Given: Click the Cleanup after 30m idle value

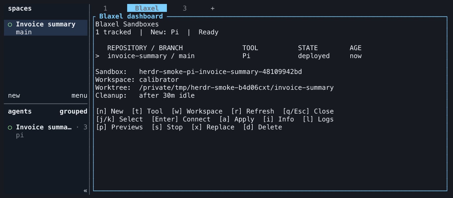Looking at the screenshot, I should (167, 96).
